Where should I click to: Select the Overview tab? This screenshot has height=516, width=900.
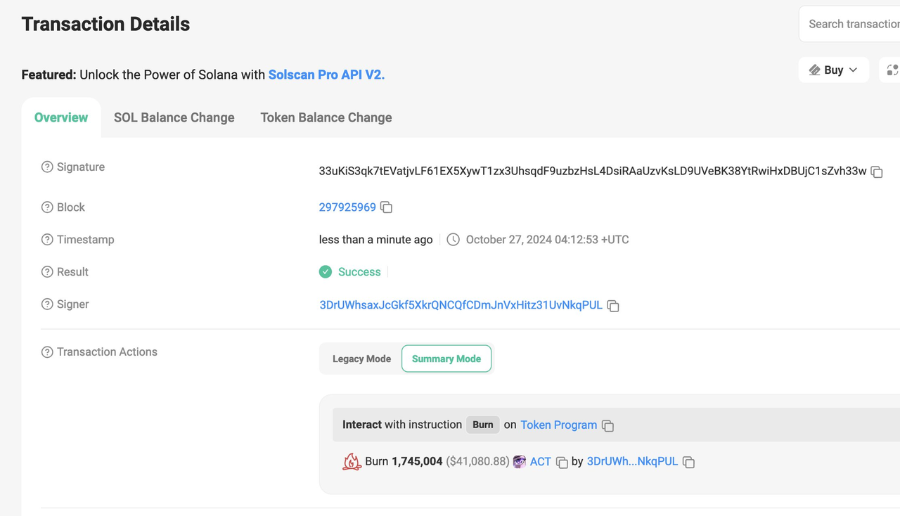[61, 117]
